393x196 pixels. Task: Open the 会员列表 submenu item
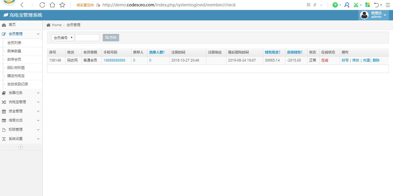[x=14, y=43]
